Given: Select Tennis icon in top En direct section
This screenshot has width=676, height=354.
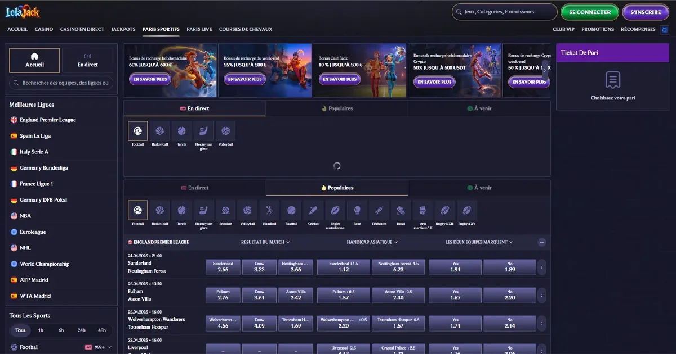Looking at the screenshot, I should tap(181, 131).
